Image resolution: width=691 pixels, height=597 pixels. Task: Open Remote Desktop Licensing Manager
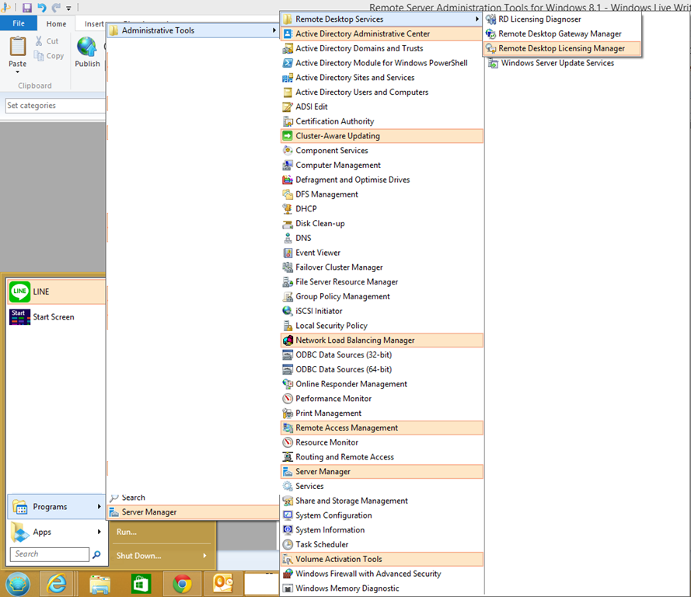tap(561, 47)
